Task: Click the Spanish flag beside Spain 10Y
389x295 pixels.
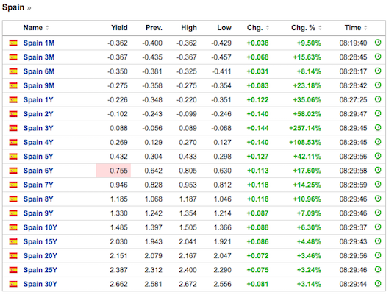Action: pos(13,227)
